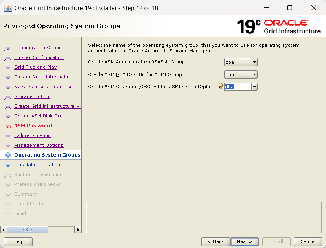Viewport: 326px width, 248px height.
Task: Click the 'Oracle ASM DBA (OSDBA for ASM) Group' label
Action: [x=135, y=74]
